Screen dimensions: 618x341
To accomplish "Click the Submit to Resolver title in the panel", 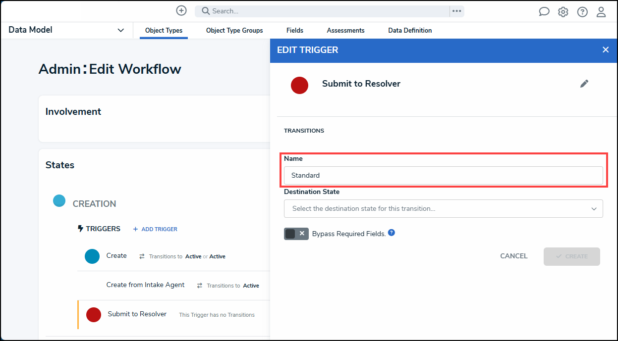I will pos(361,84).
